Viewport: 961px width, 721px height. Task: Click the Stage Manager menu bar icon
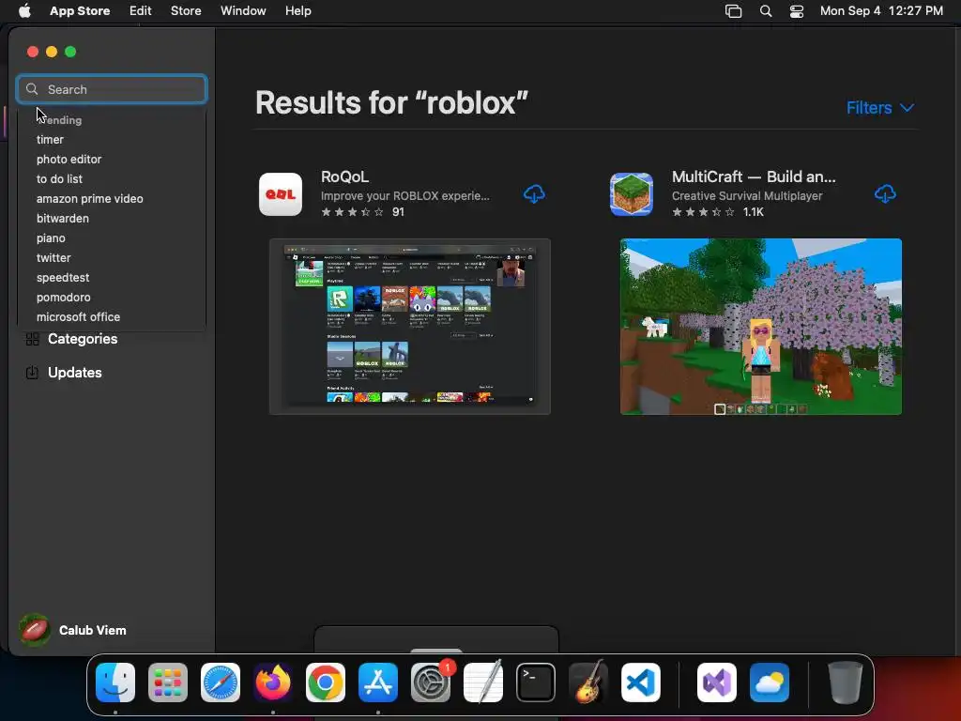[733, 10]
